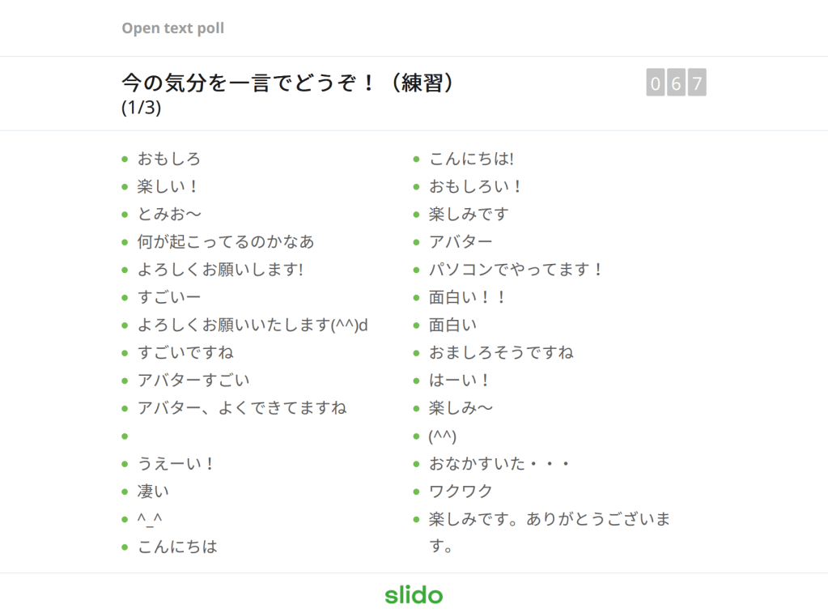Click the はーい！ response

click(460, 381)
